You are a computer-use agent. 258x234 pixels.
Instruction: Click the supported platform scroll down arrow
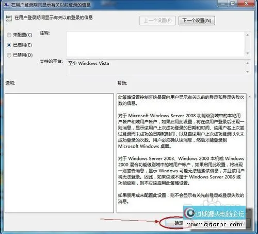[248, 72]
